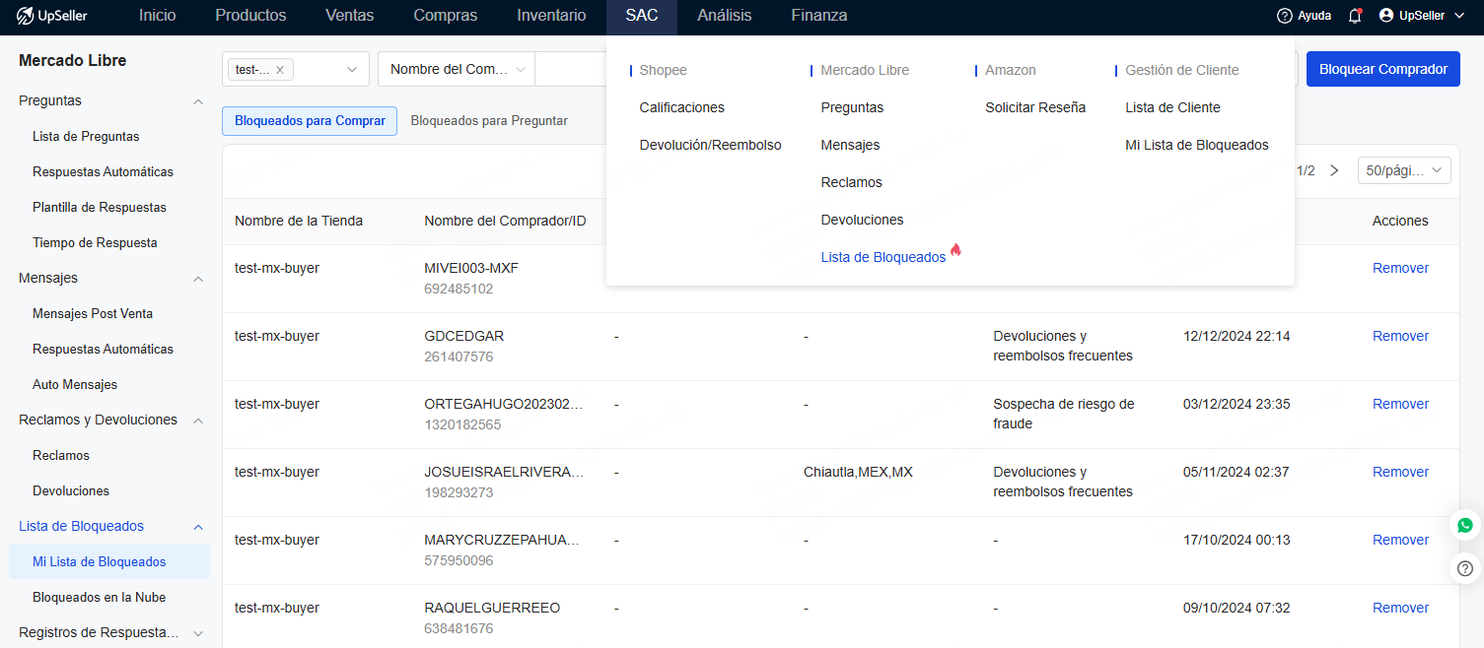Choose Mi Lista de Bloqueados in SAC menu

coord(1197,145)
